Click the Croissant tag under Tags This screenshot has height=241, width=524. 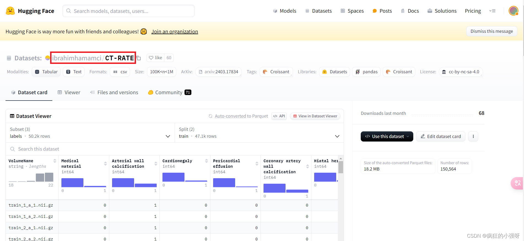click(276, 72)
